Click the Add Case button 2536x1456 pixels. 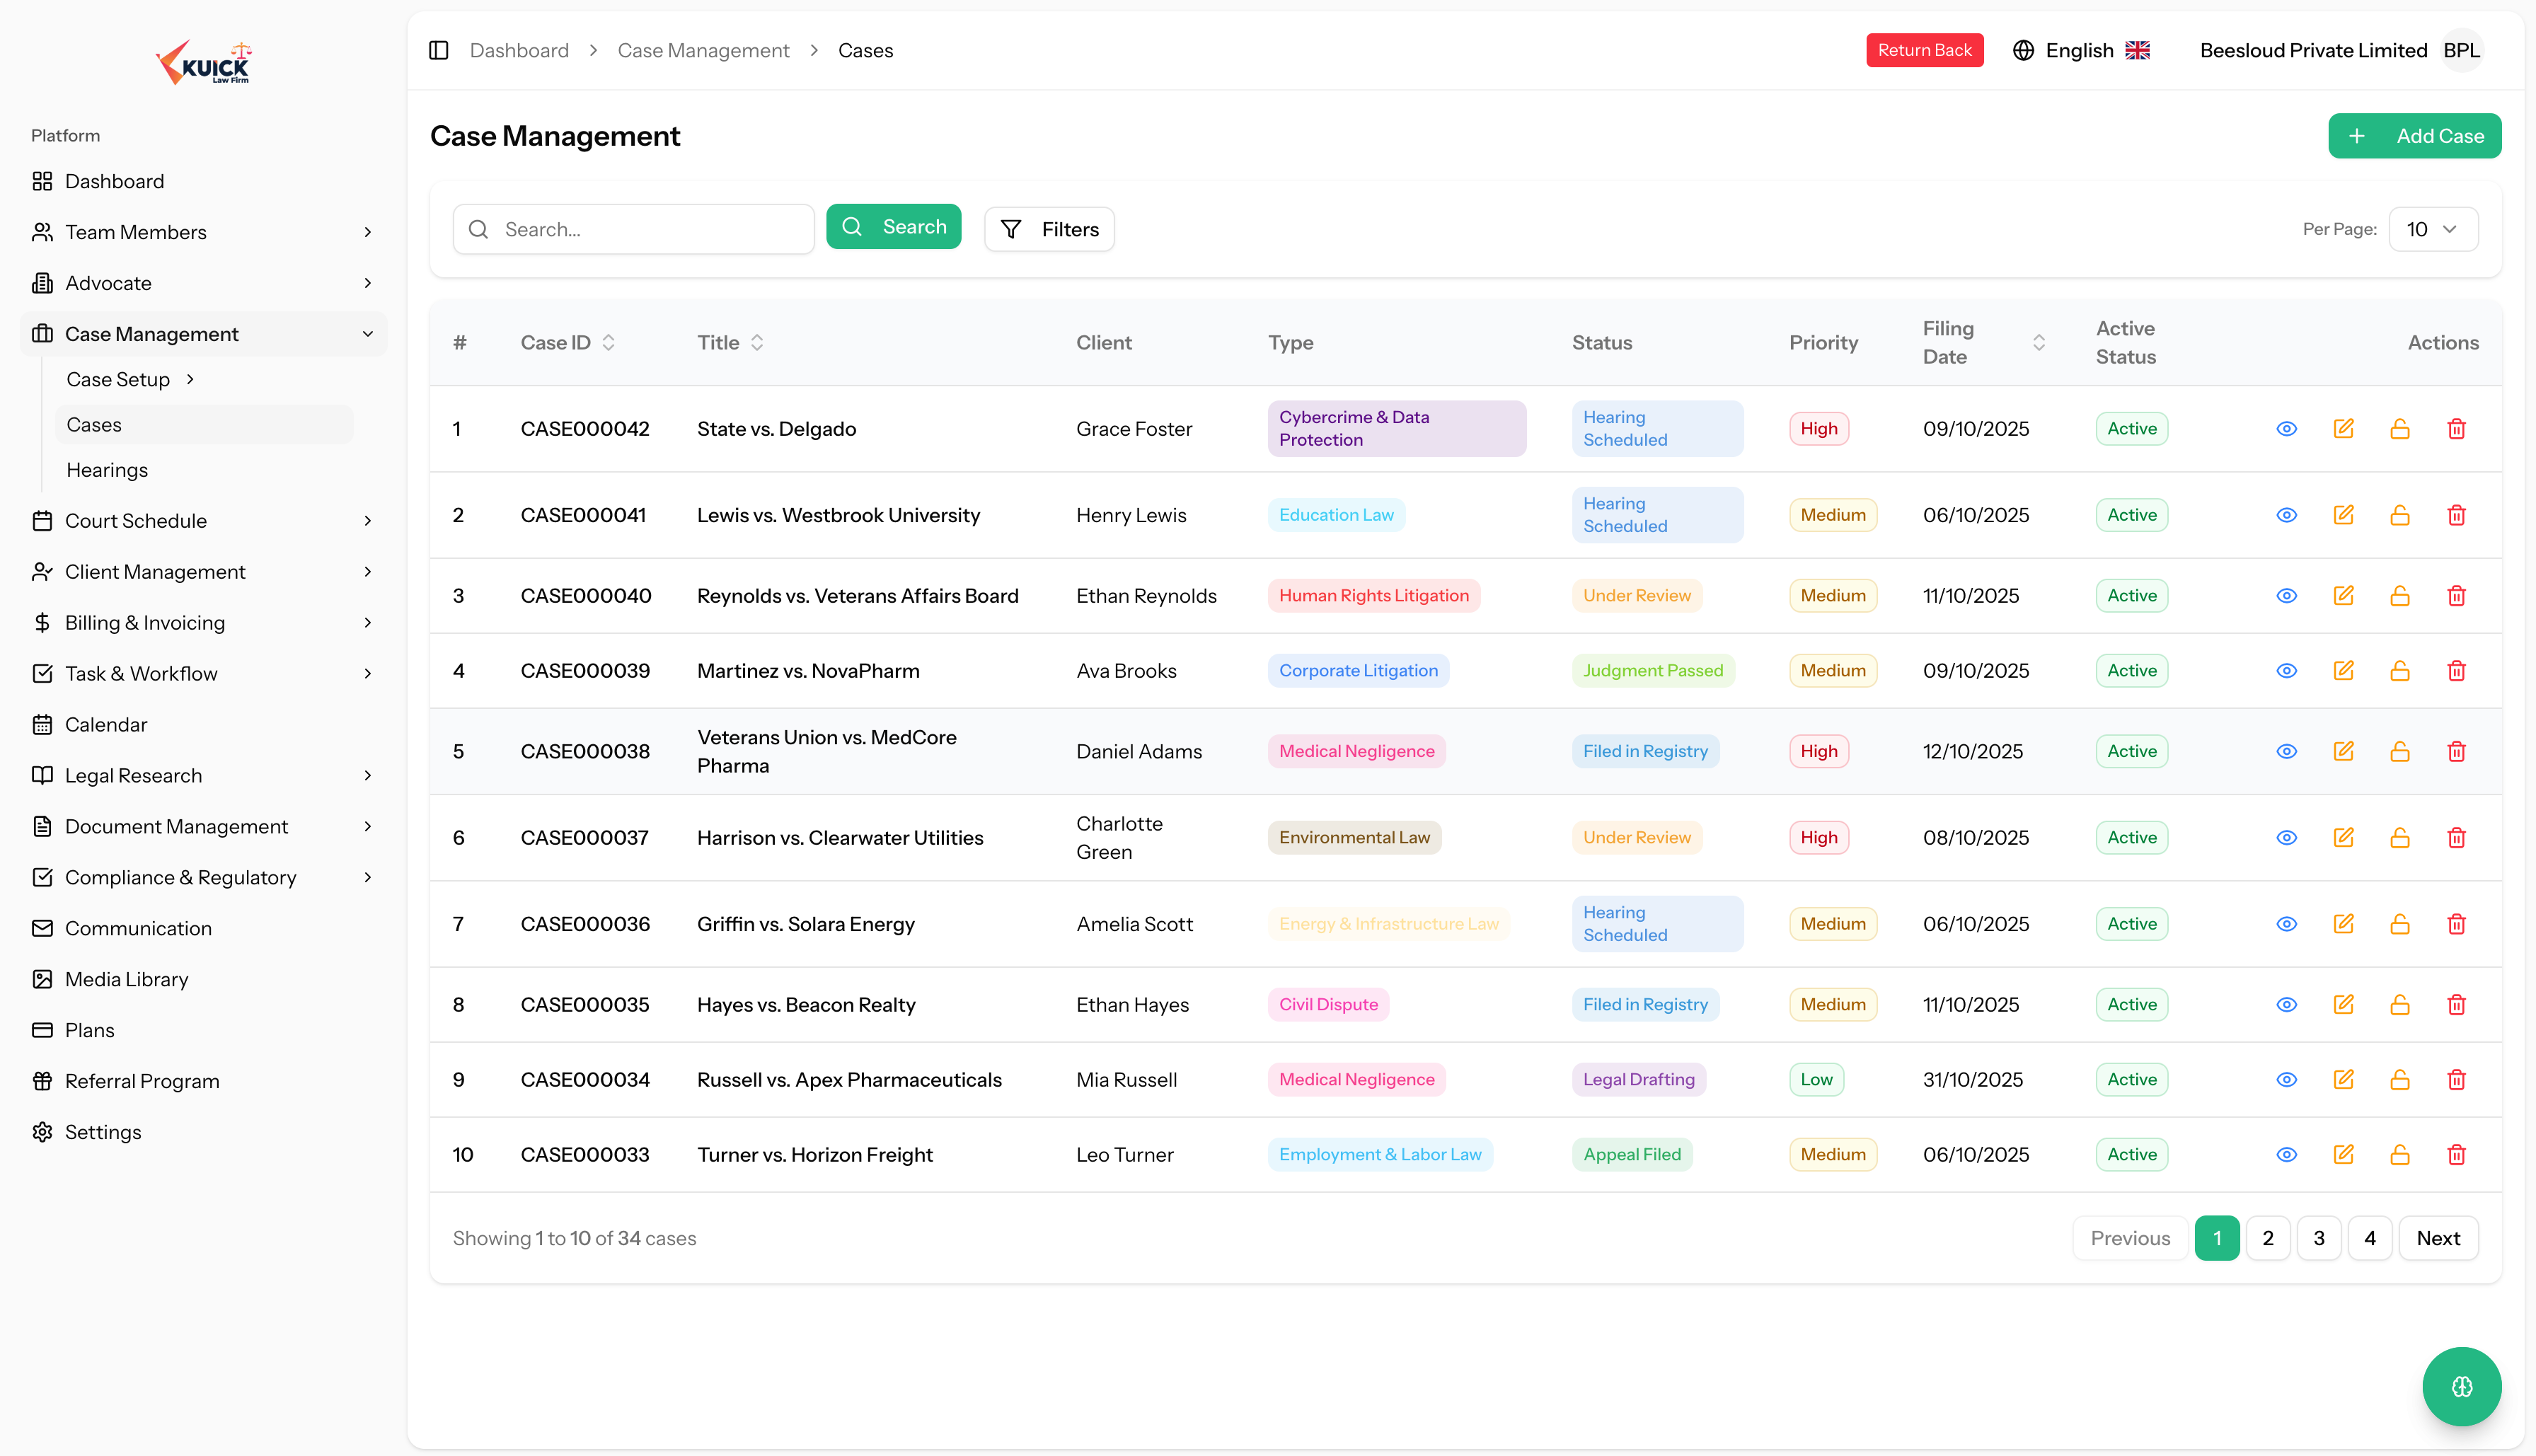[2414, 136]
